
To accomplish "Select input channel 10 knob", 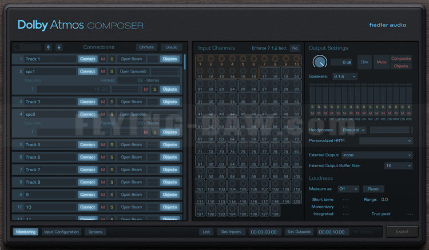I will [x=297, y=59].
